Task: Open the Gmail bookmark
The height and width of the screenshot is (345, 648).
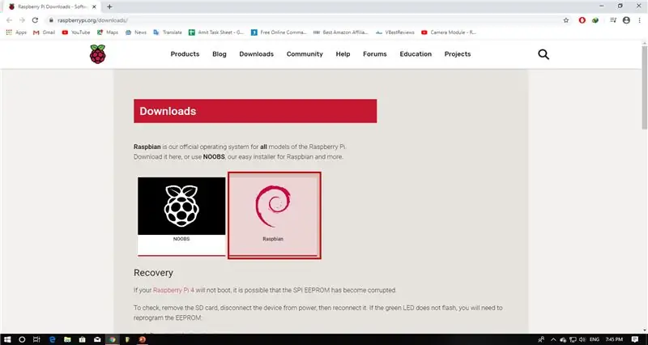Action: click(44, 32)
